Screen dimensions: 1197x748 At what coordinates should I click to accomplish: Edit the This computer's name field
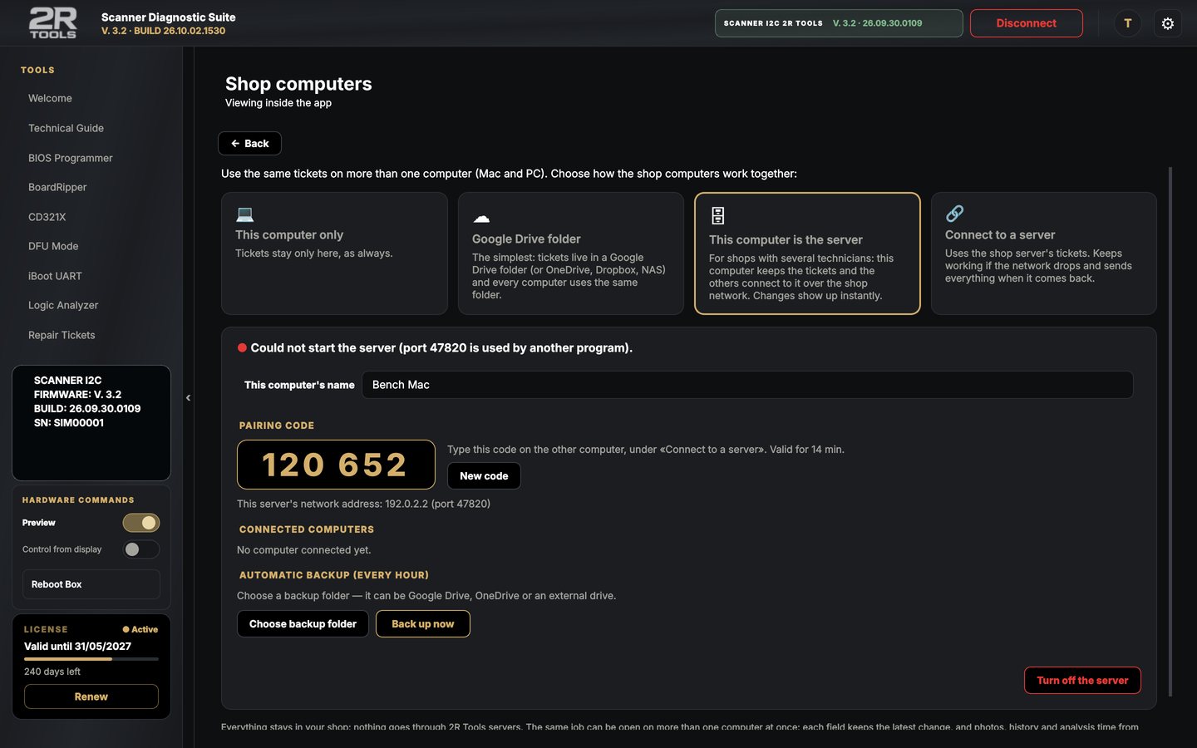pos(747,385)
